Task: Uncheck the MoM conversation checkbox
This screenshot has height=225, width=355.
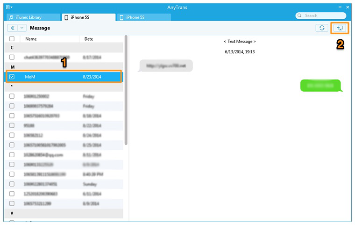Action: (12, 77)
